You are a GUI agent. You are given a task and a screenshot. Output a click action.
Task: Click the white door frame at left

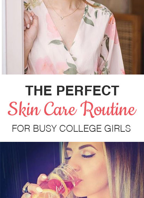[13, 37]
